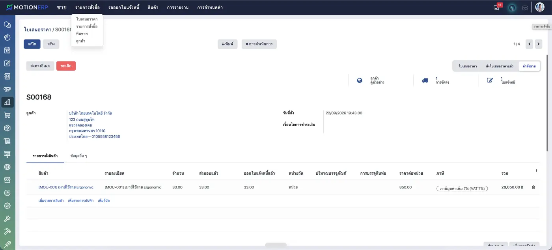Viewport: 552px width, 250px height.
Task: Go to next record arrow
Action: click(x=539, y=44)
